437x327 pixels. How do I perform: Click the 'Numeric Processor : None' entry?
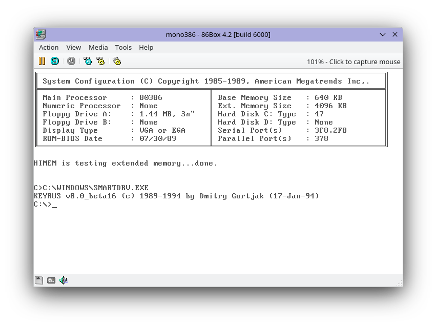pos(100,106)
